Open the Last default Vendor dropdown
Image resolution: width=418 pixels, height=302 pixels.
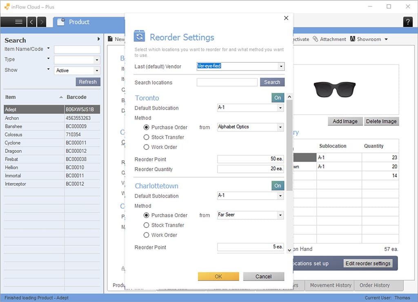tap(281, 66)
